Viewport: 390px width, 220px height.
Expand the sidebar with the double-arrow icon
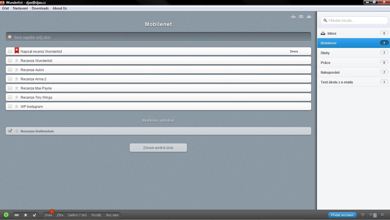[382, 215]
